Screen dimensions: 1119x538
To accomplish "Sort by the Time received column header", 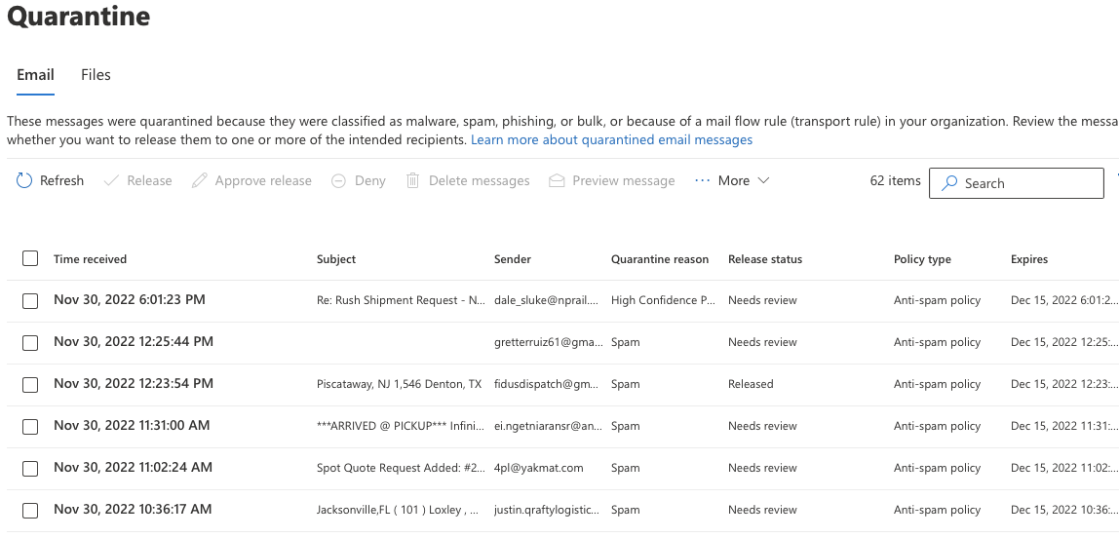I will click(x=90, y=259).
